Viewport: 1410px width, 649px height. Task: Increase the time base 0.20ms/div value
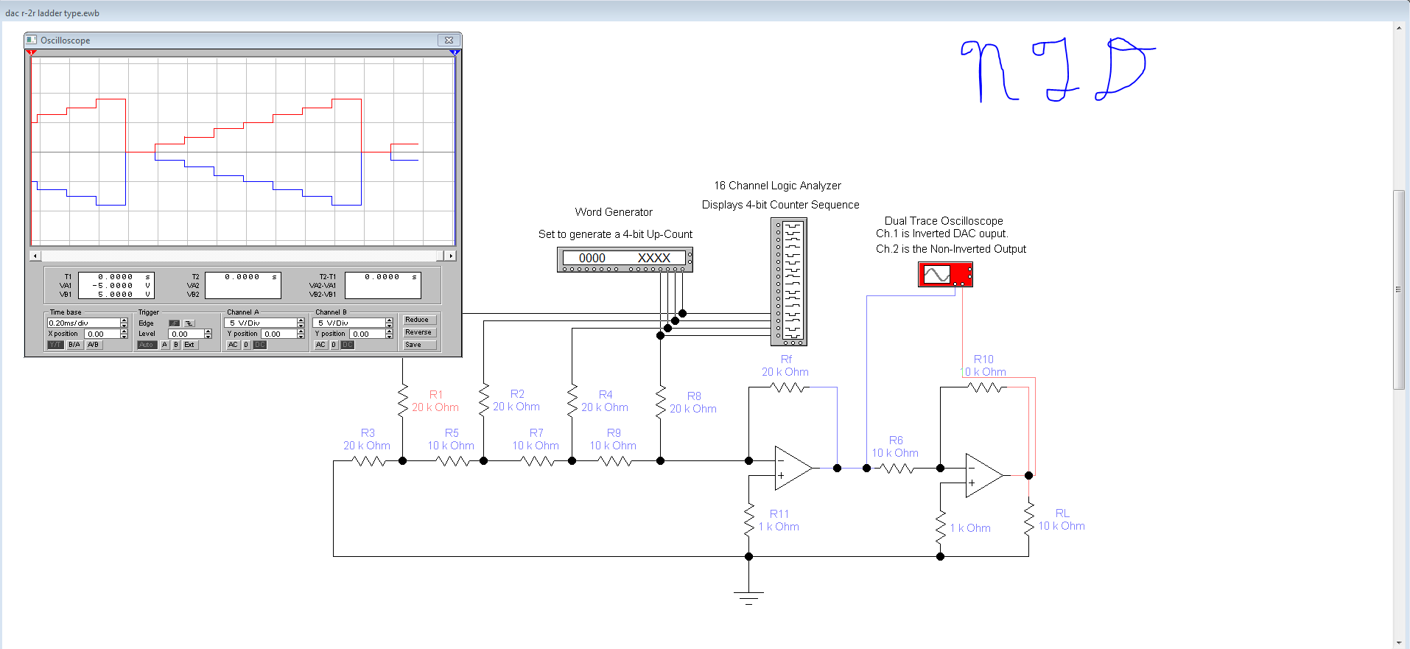(x=124, y=320)
